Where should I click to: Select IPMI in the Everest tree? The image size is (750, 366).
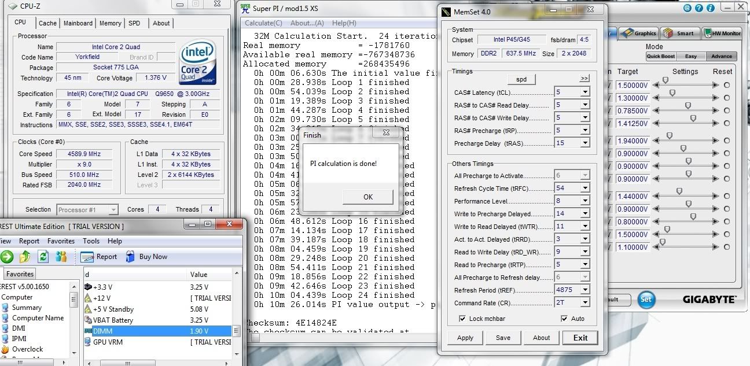[x=19, y=339]
